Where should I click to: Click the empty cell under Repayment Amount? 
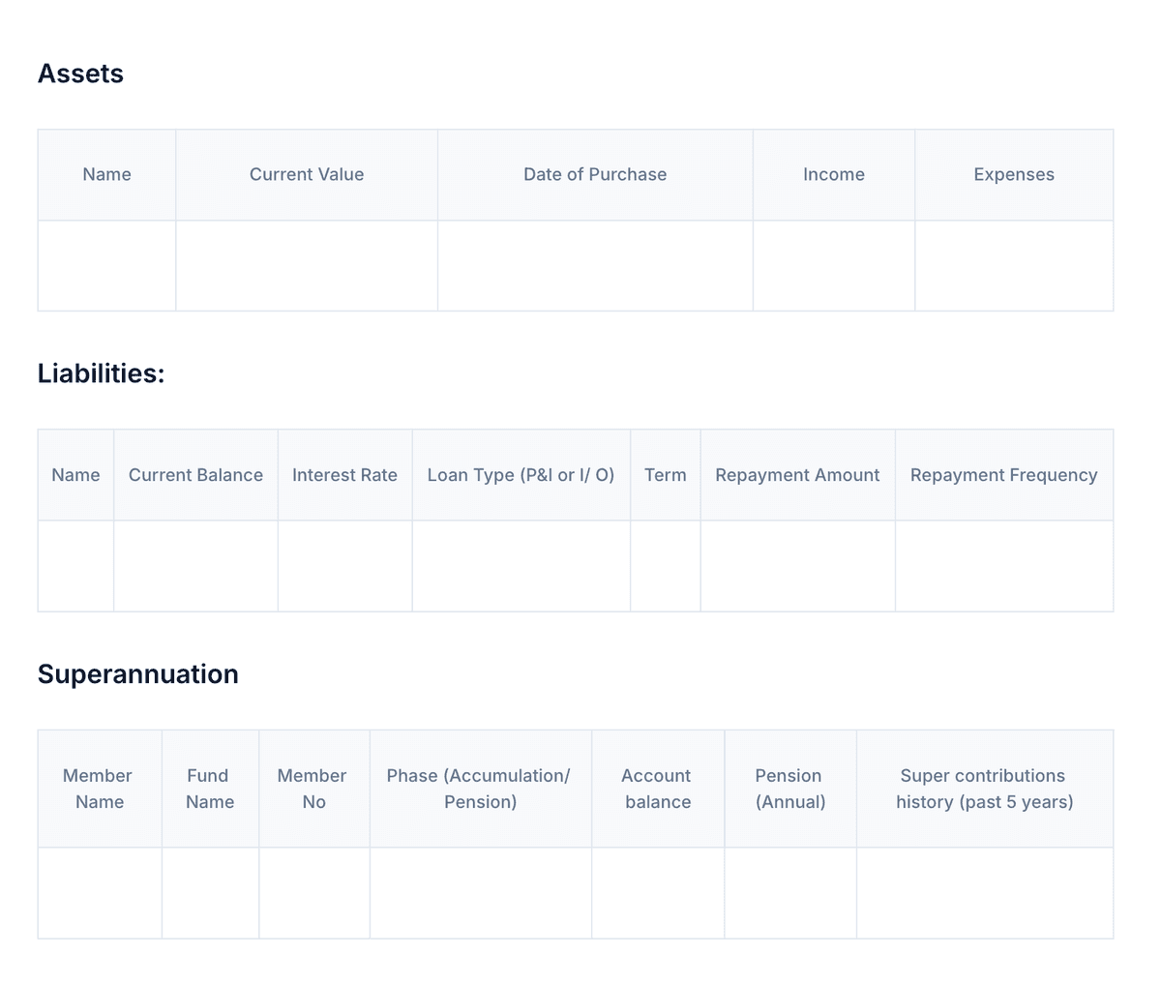[797, 565]
